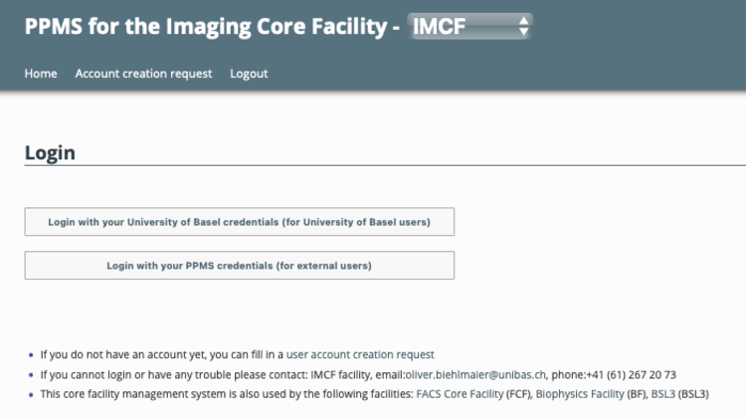Click the PPMS for the Imaging Core Facility title

(207, 28)
